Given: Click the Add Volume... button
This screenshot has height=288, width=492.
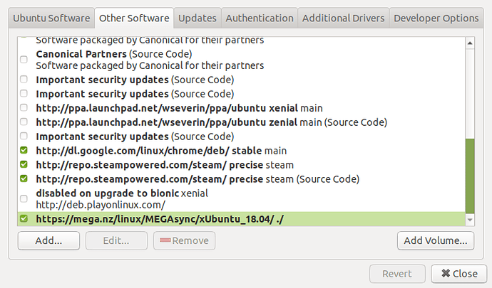Looking at the screenshot, I should click(436, 240).
